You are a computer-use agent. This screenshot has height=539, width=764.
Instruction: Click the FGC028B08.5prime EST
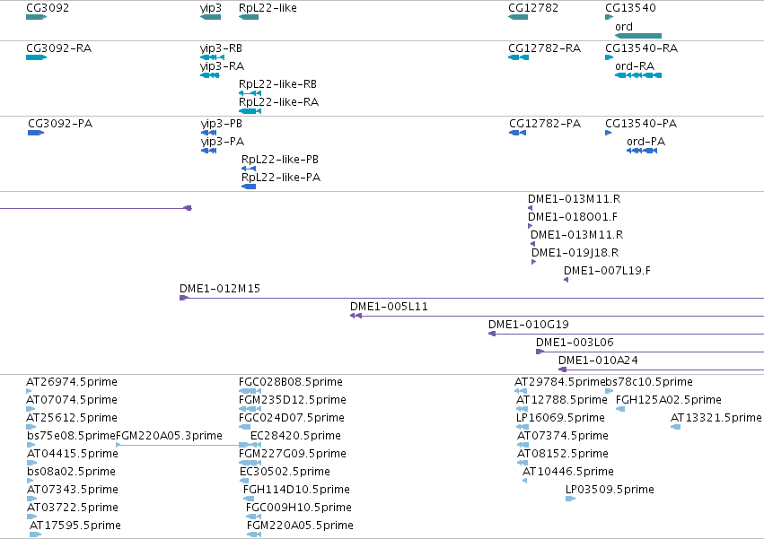pos(250,391)
